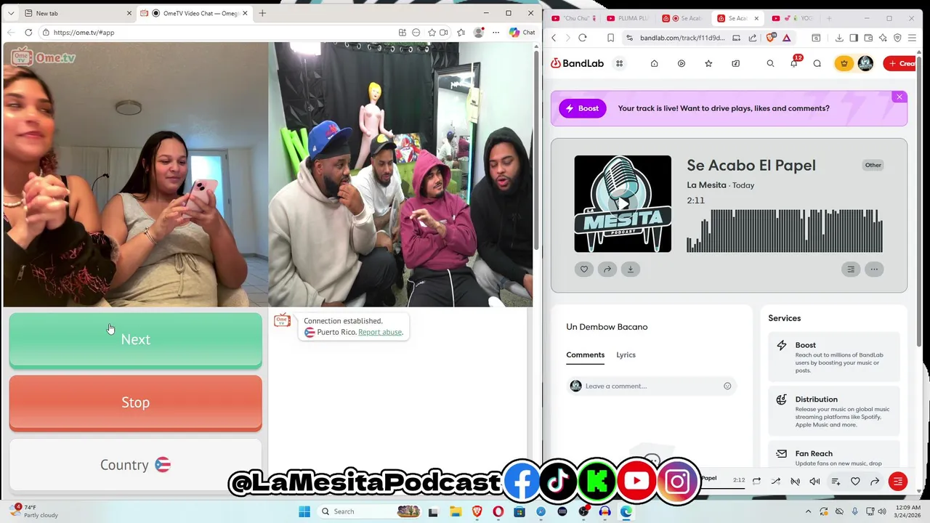Screen dimensions: 930x523
Task: Open BandLab chat messages icon
Action: tap(817, 63)
